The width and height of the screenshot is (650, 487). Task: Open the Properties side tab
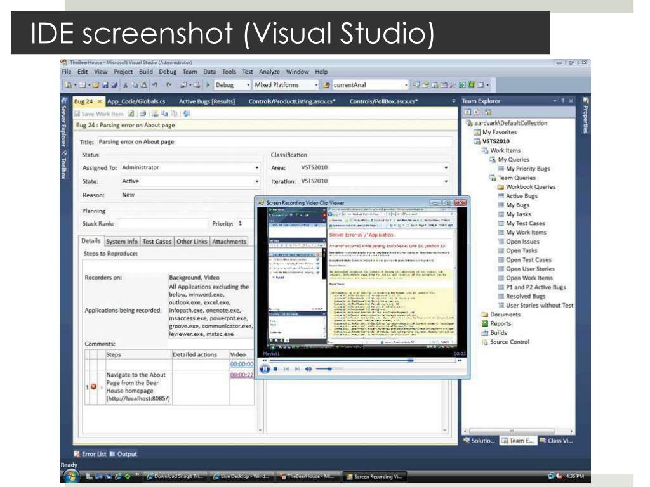pos(586,116)
